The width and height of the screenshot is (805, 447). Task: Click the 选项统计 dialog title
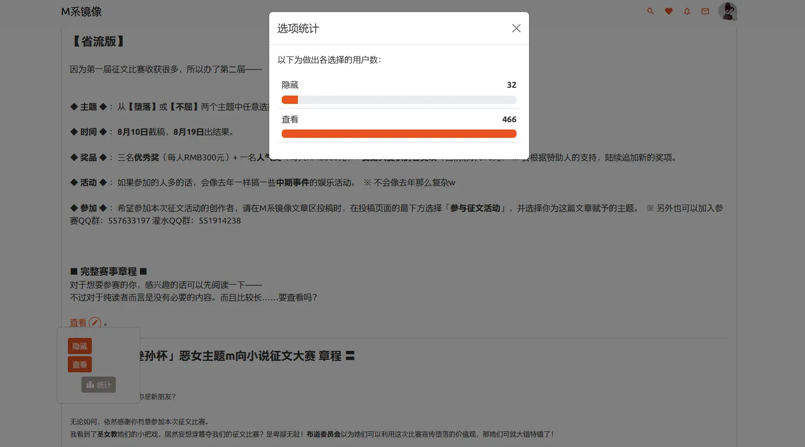(x=298, y=28)
